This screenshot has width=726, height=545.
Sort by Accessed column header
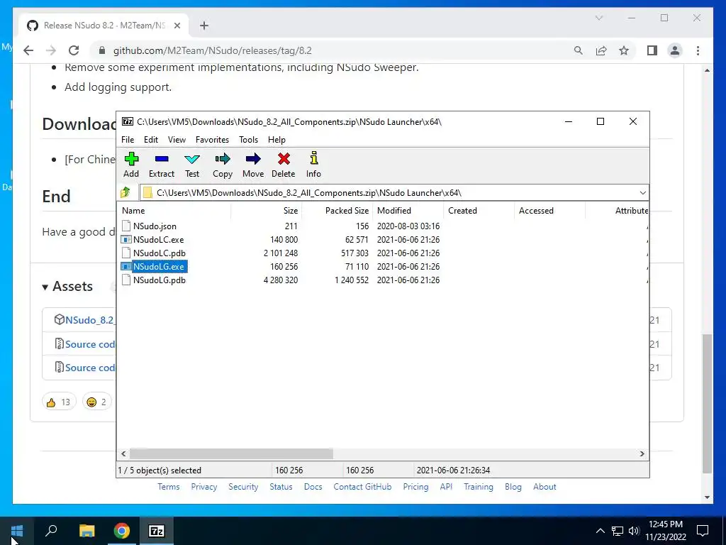[549, 210]
